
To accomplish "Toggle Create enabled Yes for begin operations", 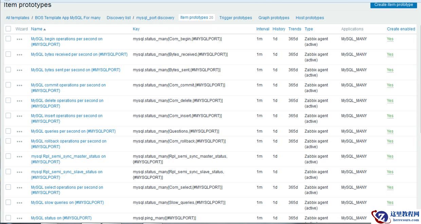I will (x=390, y=39).
